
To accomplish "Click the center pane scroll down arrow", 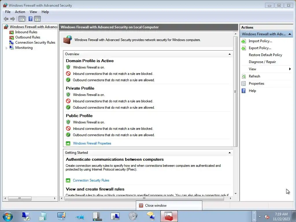I will pyautogui.click(x=235, y=194).
